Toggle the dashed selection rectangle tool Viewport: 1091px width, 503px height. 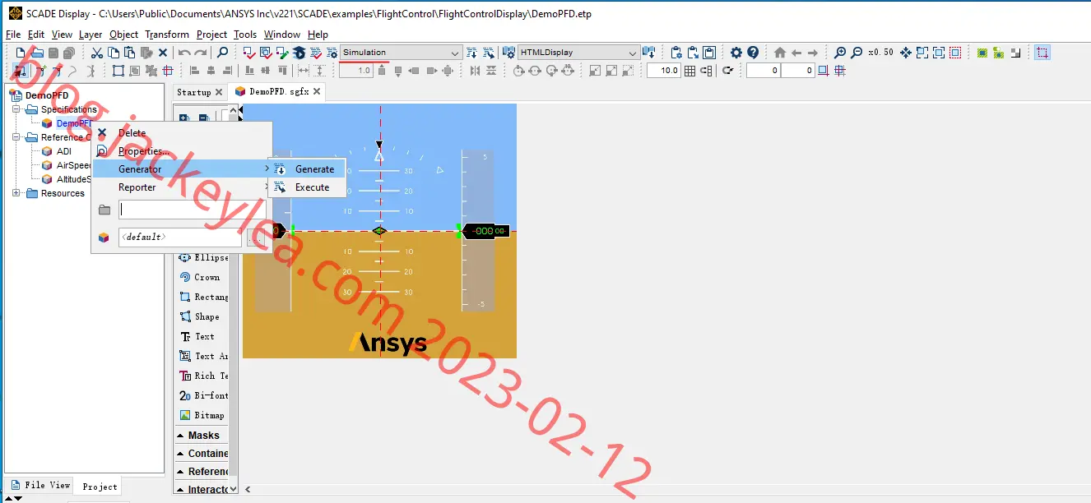click(x=1042, y=53)
